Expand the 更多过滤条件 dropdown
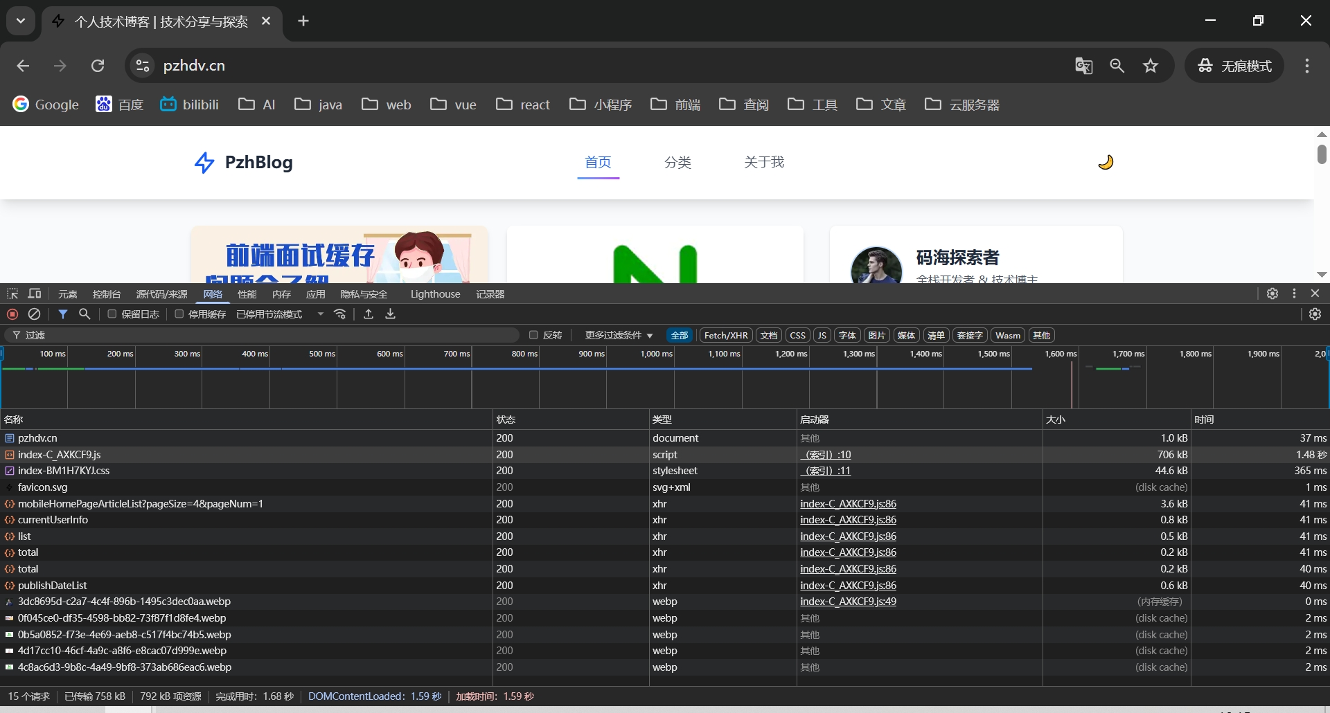This screenshot has height=713, width=1330. coord(619,335)
